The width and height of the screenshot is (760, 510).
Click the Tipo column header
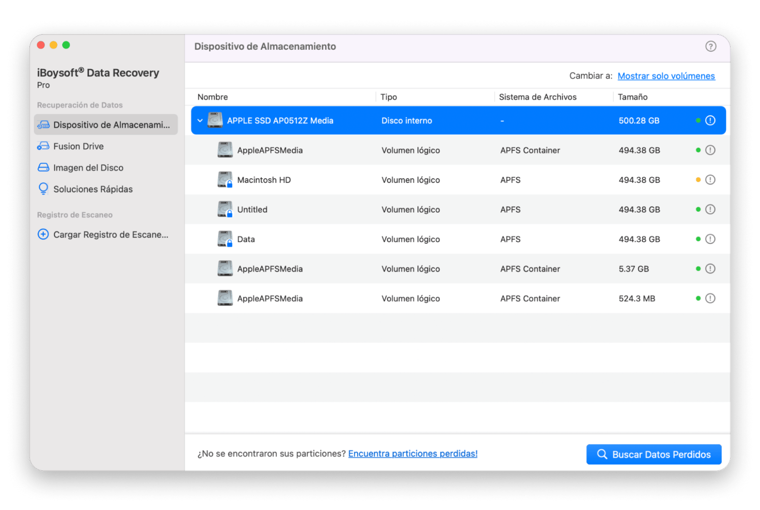pos(389,97)
